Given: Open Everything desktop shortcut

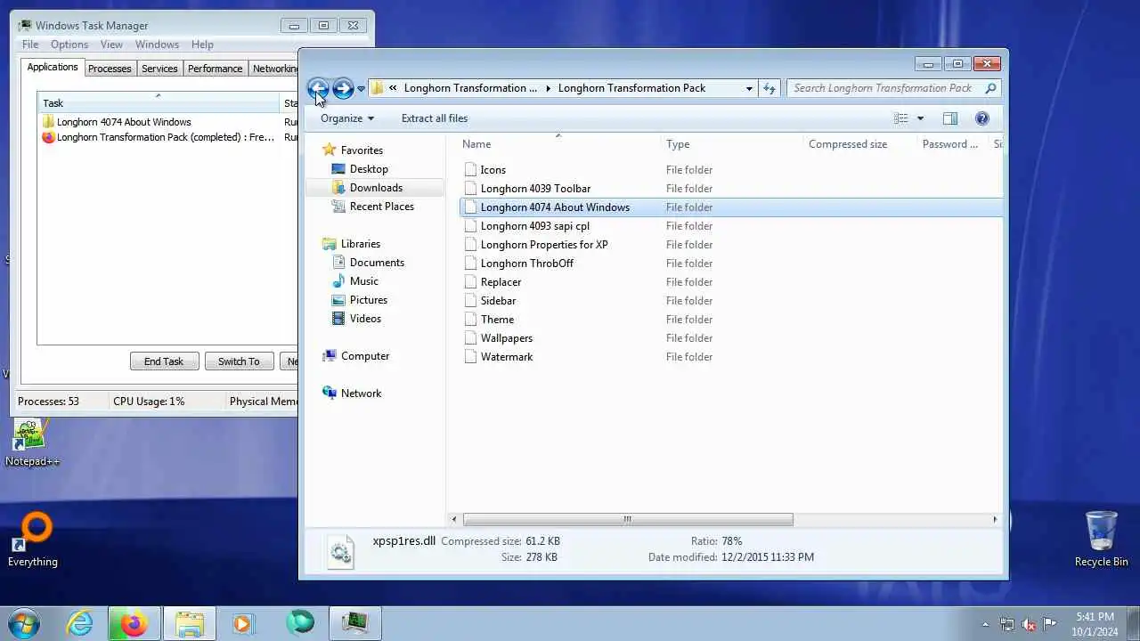Looking at the screenshot, I should (x=33, y=540).
